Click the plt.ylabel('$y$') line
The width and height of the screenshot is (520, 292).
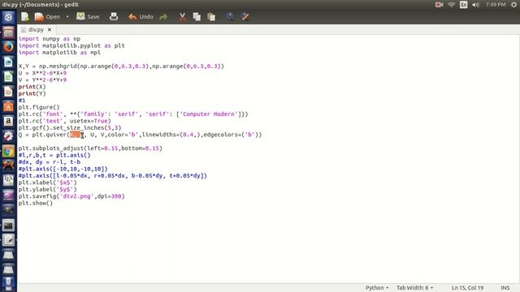tap(48, 189)
